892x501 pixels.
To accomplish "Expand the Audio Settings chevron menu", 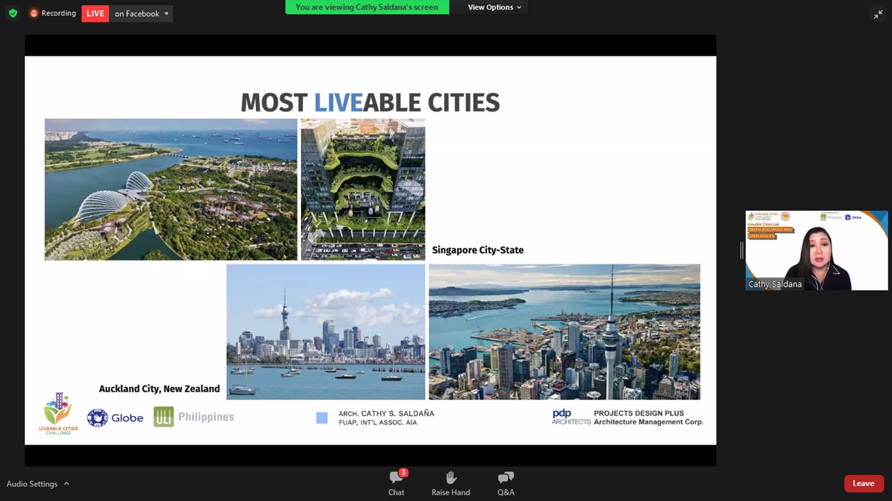I will [67, 484].
